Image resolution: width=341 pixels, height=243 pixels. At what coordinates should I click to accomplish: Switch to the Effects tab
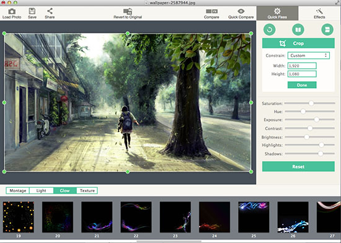[319, 13]
